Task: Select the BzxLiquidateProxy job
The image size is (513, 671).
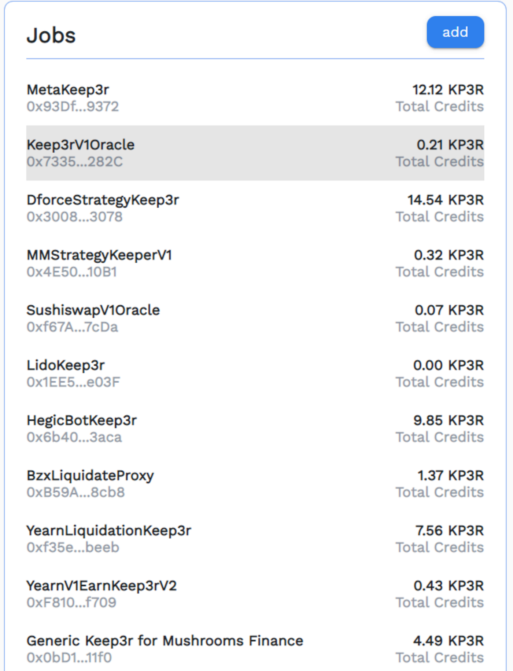Action: click(255, 483)
